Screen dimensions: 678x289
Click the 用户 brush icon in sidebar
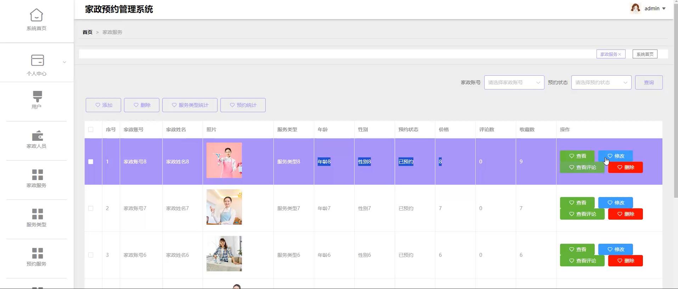tap(37, 96)
